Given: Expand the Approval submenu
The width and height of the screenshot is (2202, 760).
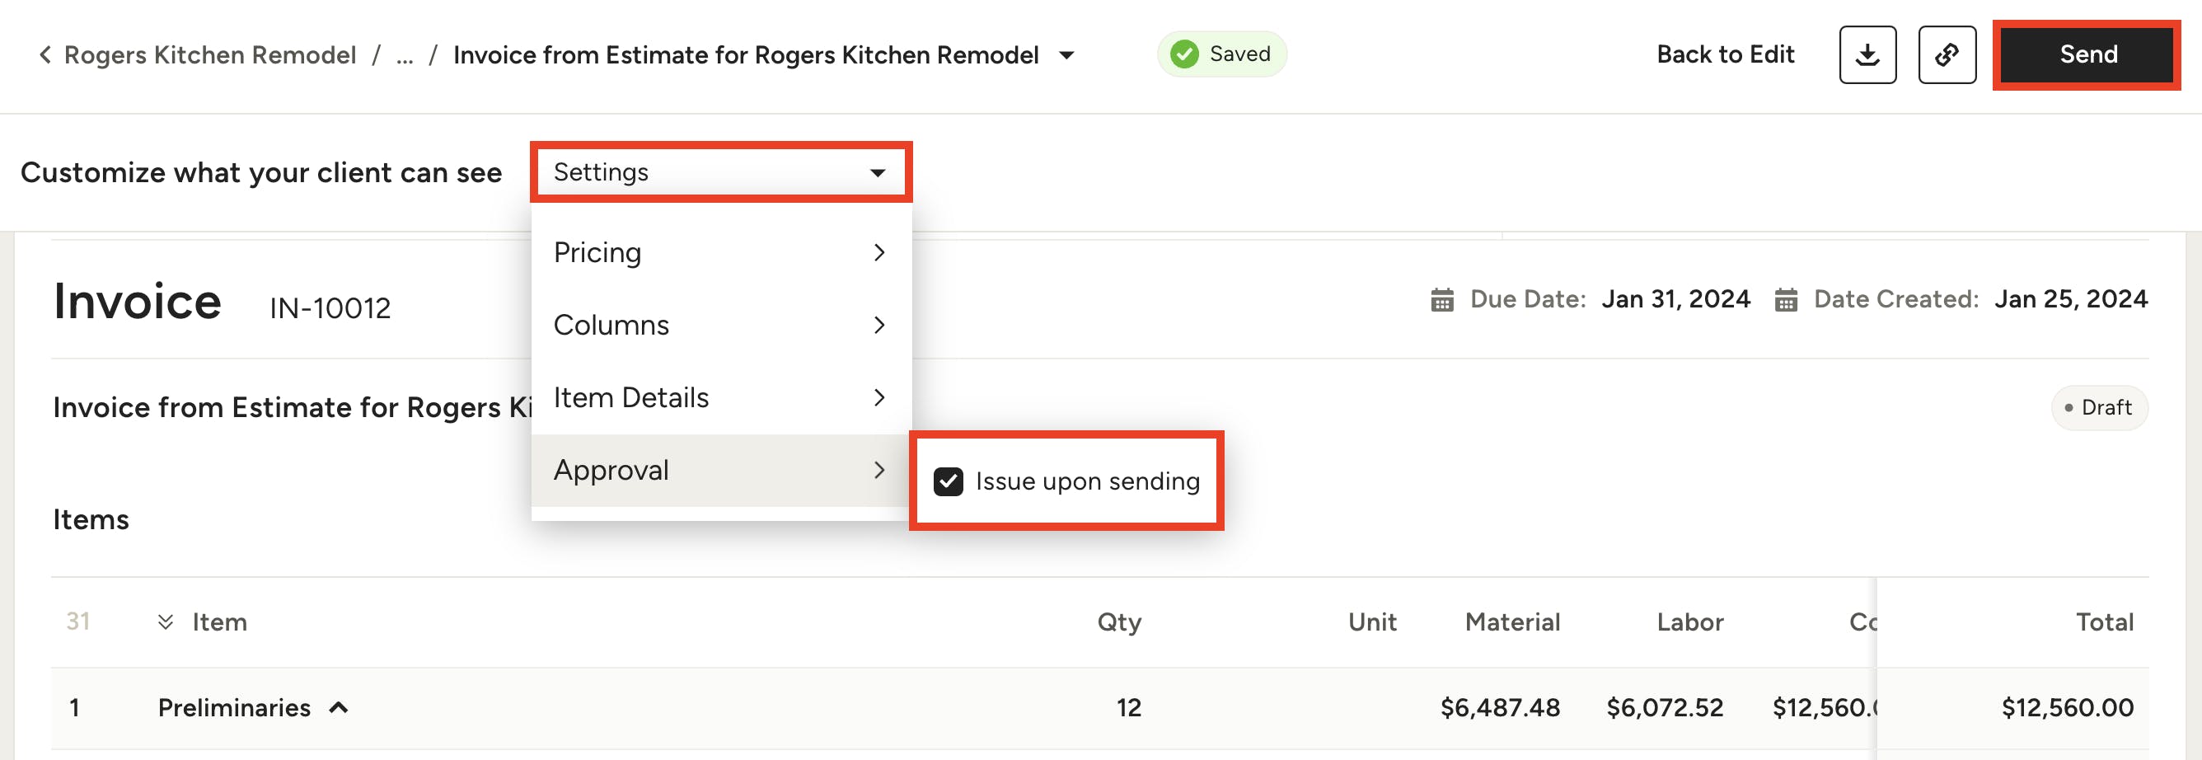Looking at the screenshot, I should [x=879, y=469].
